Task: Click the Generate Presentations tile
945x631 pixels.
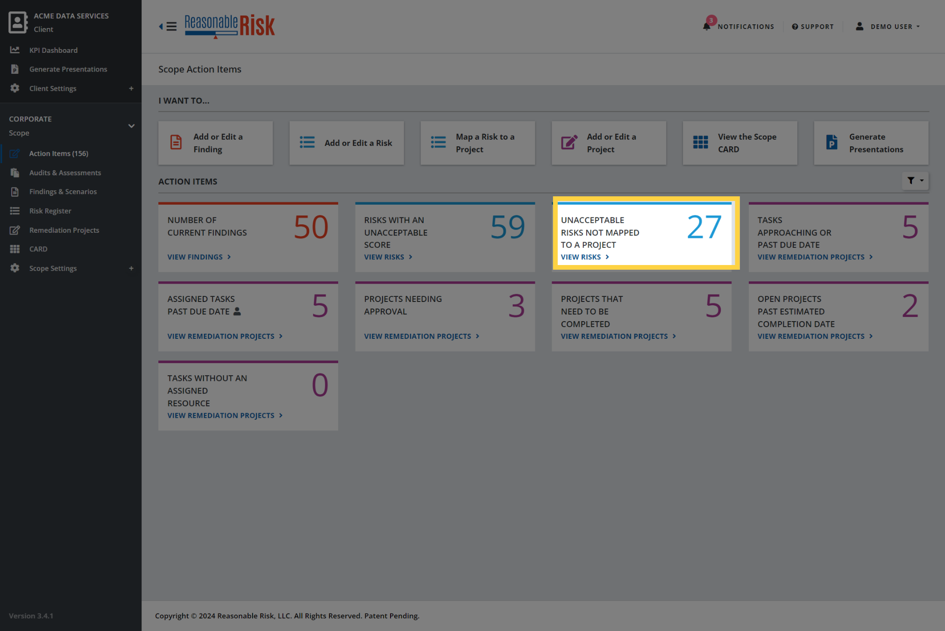Action: (871, 143)
